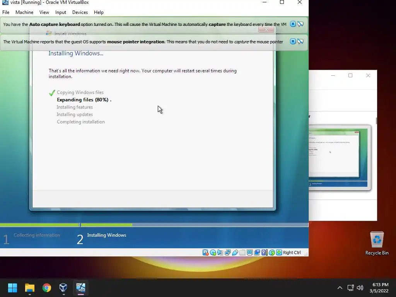Screen dimensions: 396x297
Task: Open the volume tray icon
Action: coord(360,288)
